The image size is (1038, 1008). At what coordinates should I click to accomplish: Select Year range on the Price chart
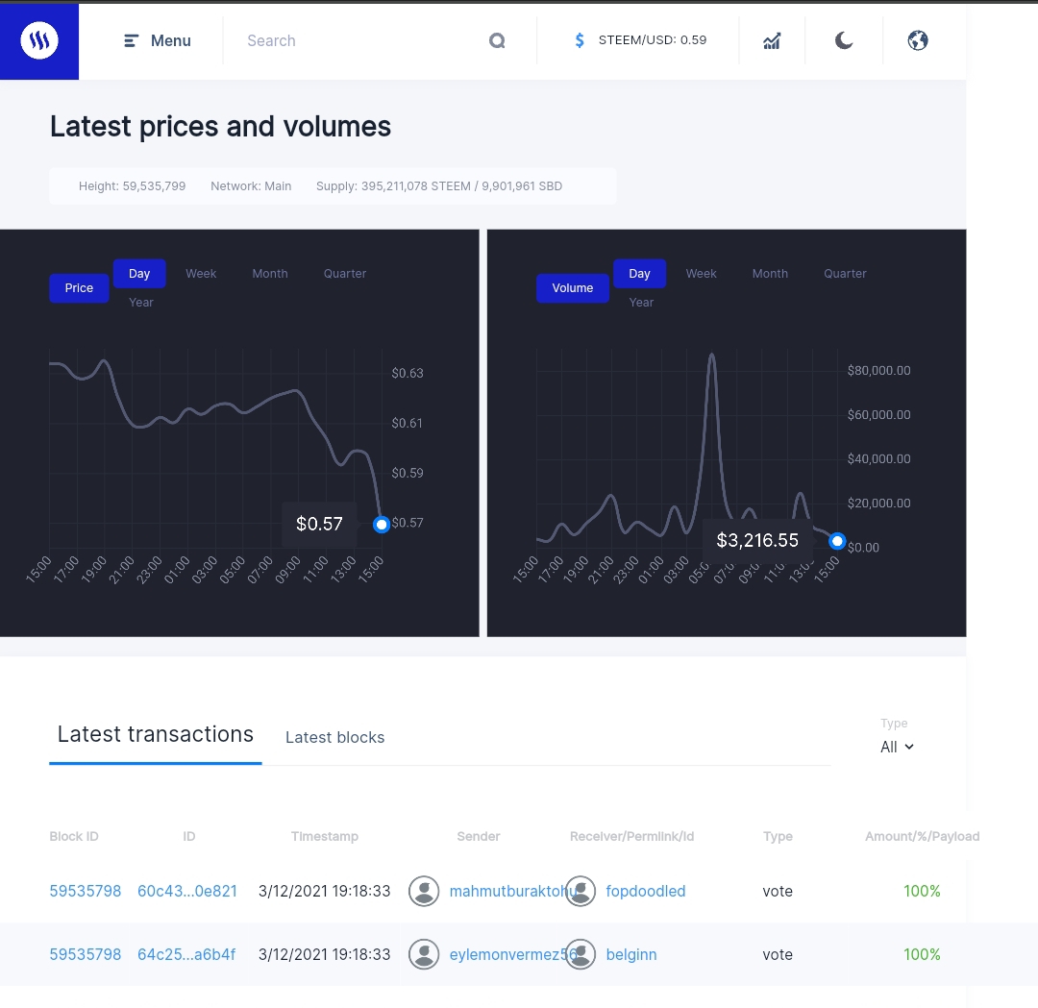click(141, 302)
